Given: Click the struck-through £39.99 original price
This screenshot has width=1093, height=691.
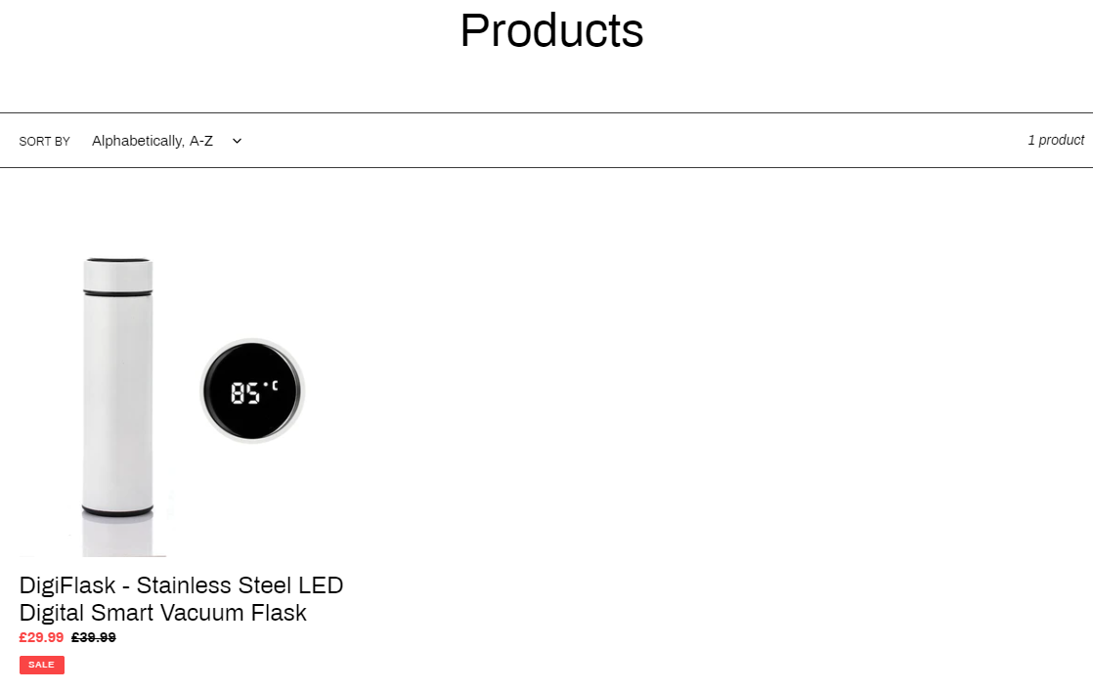Looking at the screenshot, I should [x=94, y=637].
